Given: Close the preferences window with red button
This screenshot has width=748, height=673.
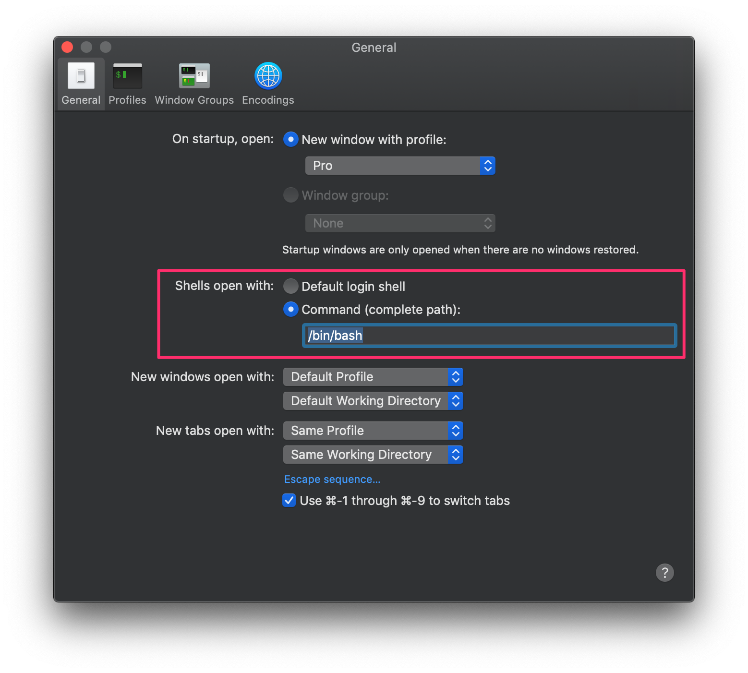Looking at the screenshot, I should click(x=67, y=47).
